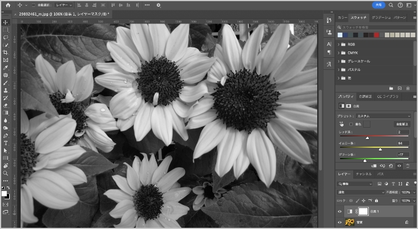Open the Help question mark icon
Screen dimensions: 418x229
pyautogui.click(x=400, y=5)
